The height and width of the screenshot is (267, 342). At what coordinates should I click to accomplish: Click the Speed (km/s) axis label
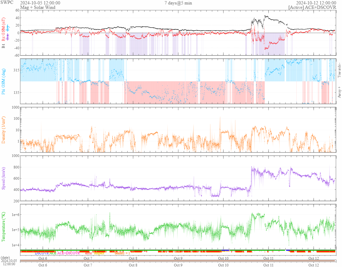[x=3, y=178]
